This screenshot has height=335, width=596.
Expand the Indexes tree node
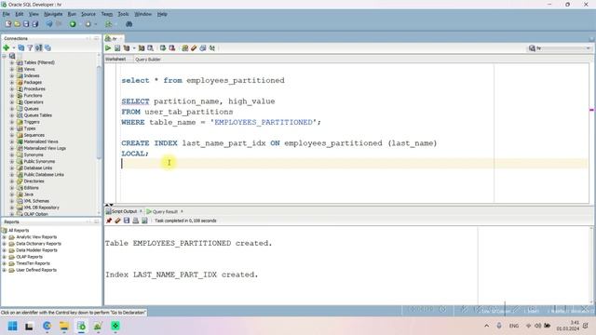12,75
